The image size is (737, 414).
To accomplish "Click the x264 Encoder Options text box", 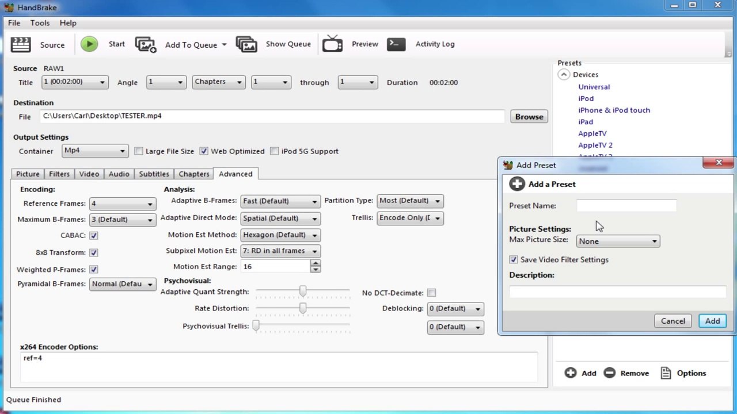I will (279, 367).
